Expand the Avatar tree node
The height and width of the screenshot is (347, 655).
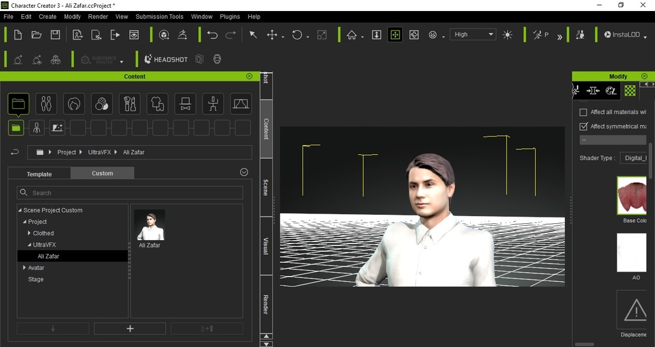tap(24, 268)
